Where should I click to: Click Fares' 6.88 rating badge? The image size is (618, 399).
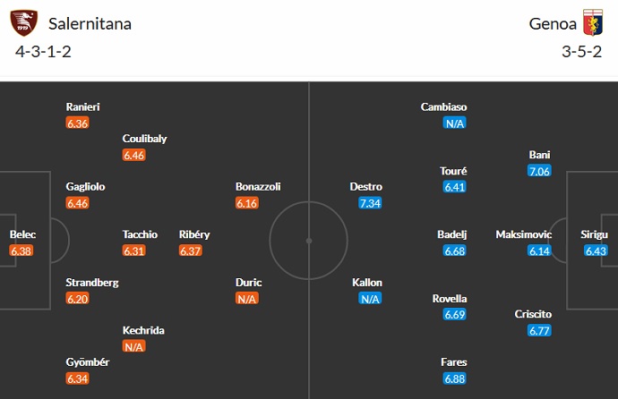(x=456, y=378)
